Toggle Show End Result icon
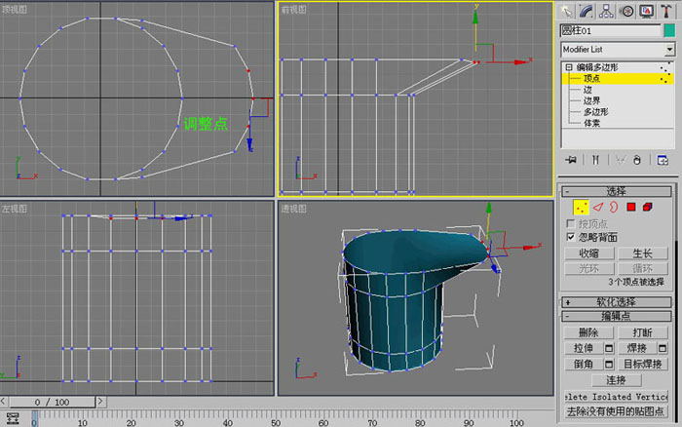682x427 pixels. (x=595, y=160)
